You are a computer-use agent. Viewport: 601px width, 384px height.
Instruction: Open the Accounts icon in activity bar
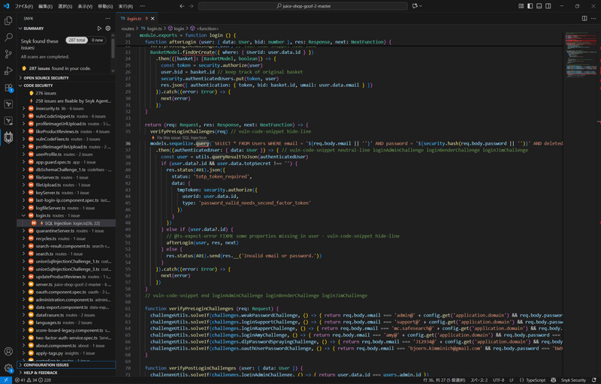[x=8, y=351]
